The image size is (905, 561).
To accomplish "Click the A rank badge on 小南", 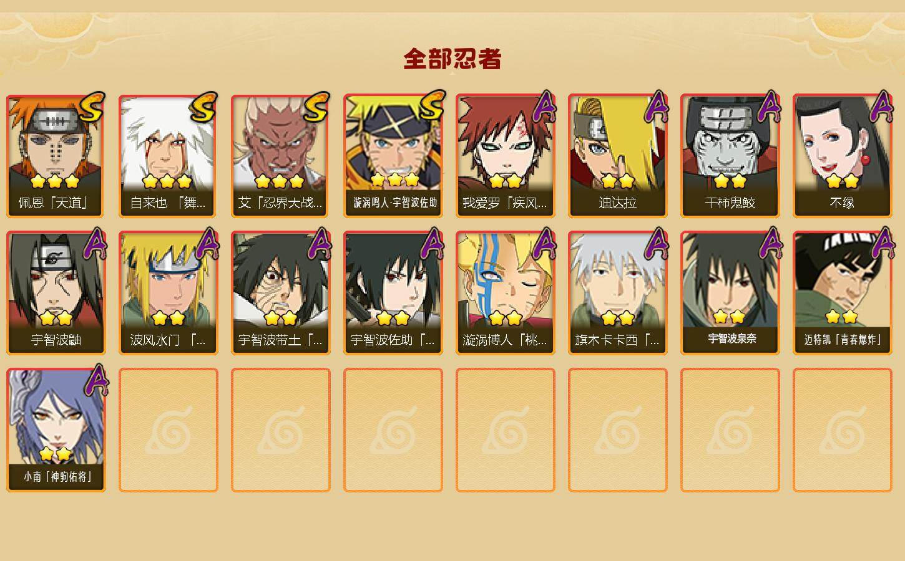I will 95,380.
